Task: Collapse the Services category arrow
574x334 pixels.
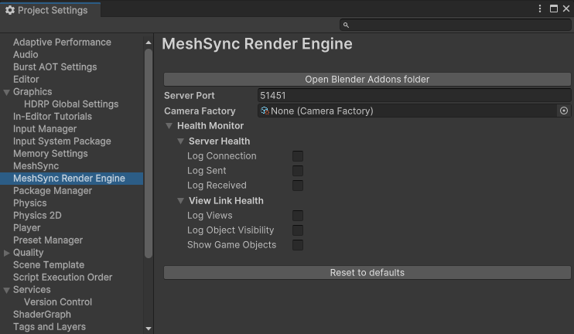Action: [x=6, y=290]
